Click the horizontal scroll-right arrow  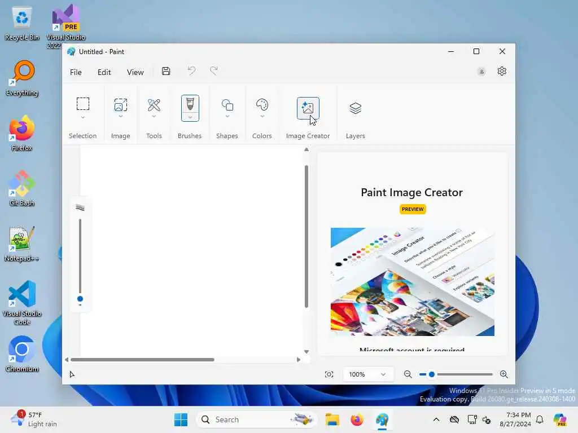[x=299, y=360]
